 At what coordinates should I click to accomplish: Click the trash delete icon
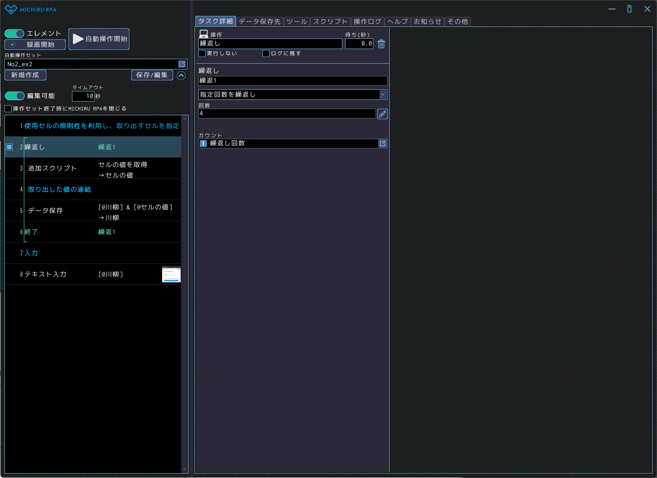tap(381, 44)
